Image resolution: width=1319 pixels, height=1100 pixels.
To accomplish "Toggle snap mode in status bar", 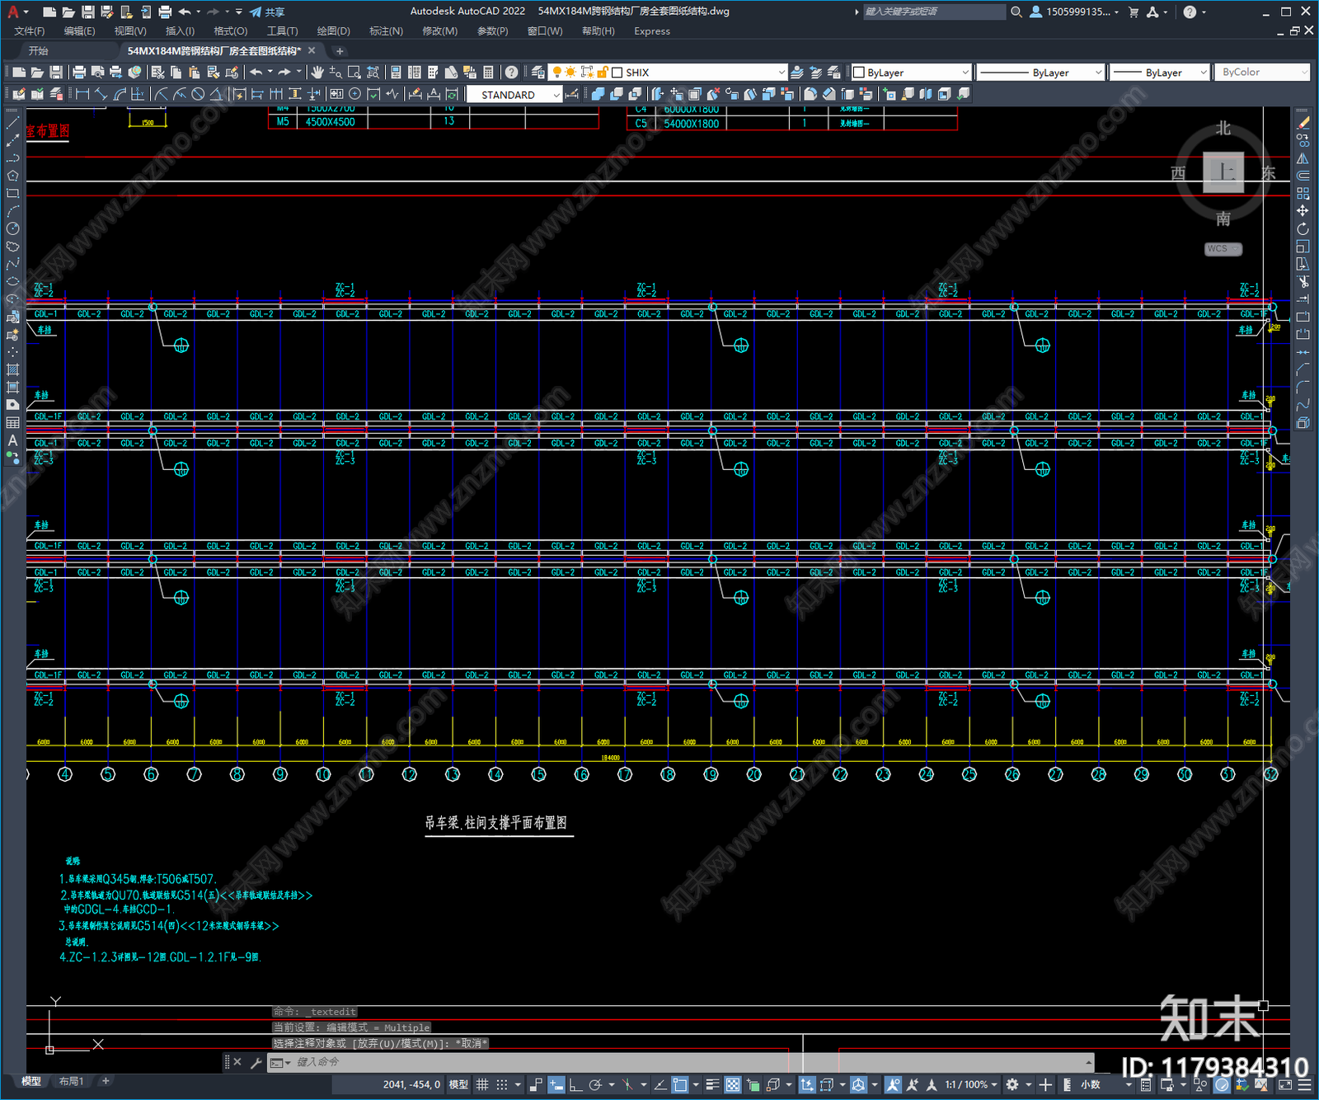I will point(501,1084).
